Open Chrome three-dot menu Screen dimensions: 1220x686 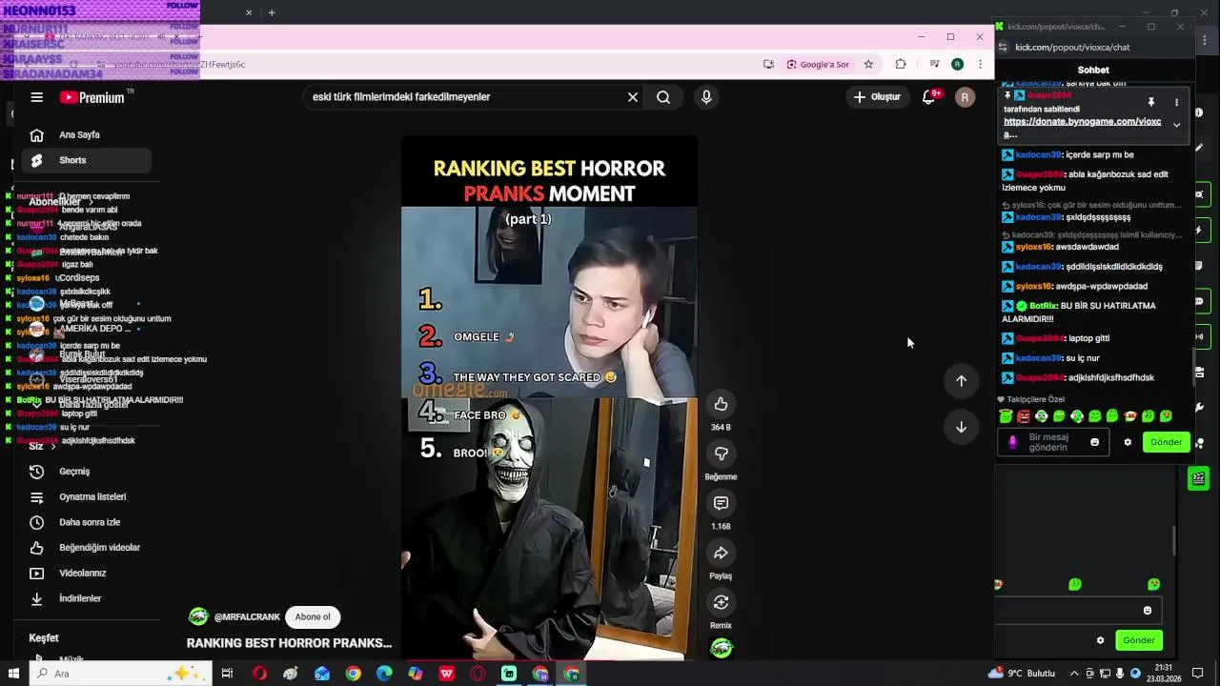[980, 65]
